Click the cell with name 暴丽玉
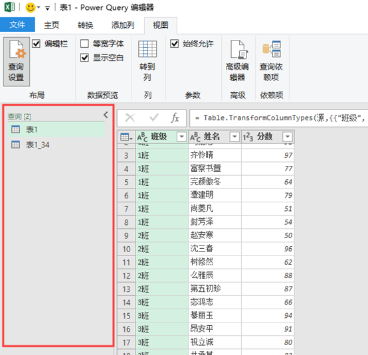This screenshot has width=368, height=355. 215,315
